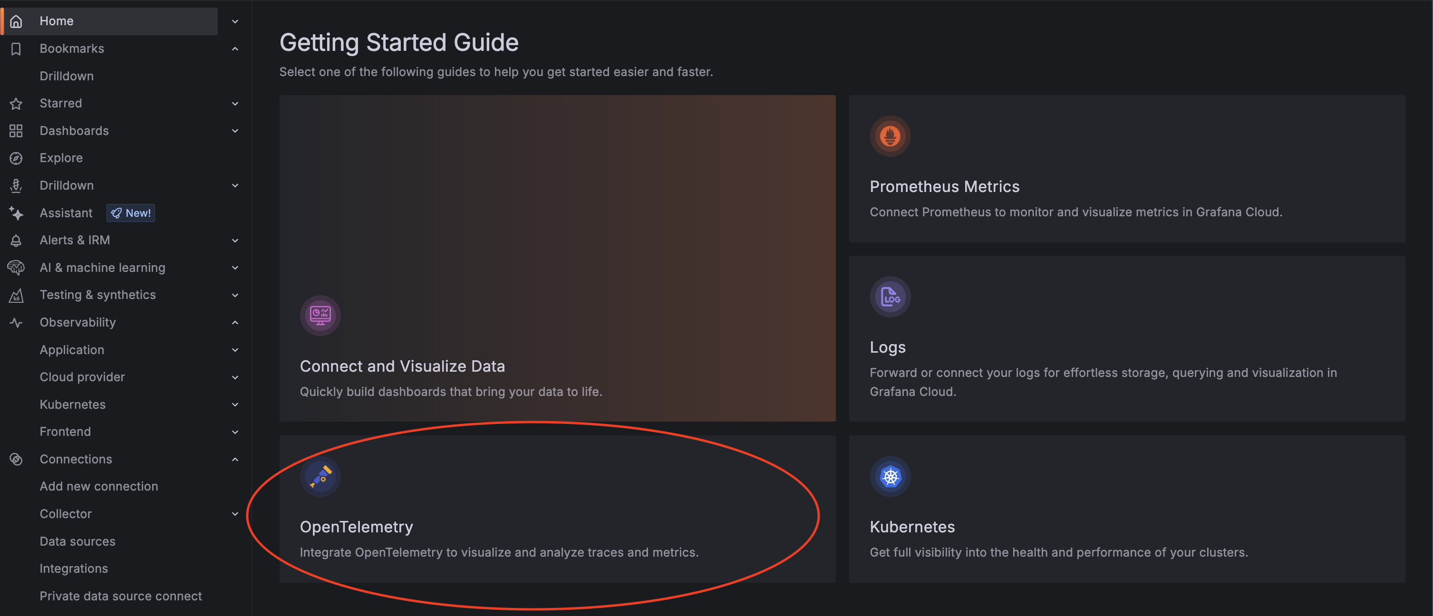
Task: Expand the Starred section chevron
Action: coord(235,104)
